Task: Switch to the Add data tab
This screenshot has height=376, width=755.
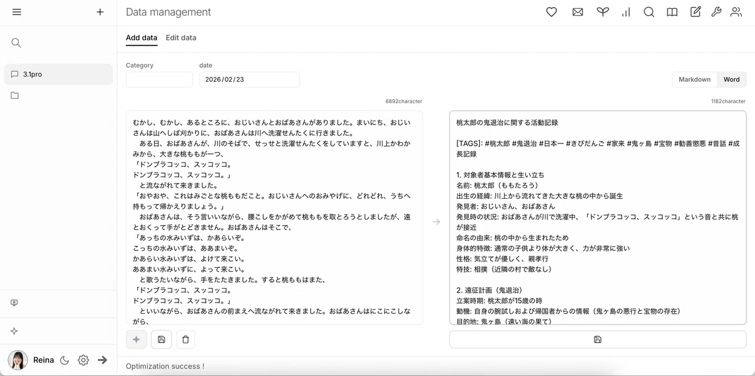Action: coord(142,38)
